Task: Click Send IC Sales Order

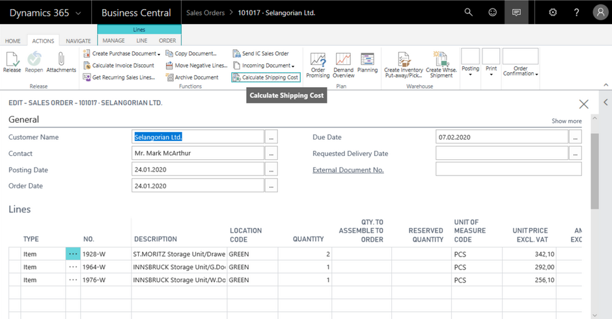Action: click(260, 54)
